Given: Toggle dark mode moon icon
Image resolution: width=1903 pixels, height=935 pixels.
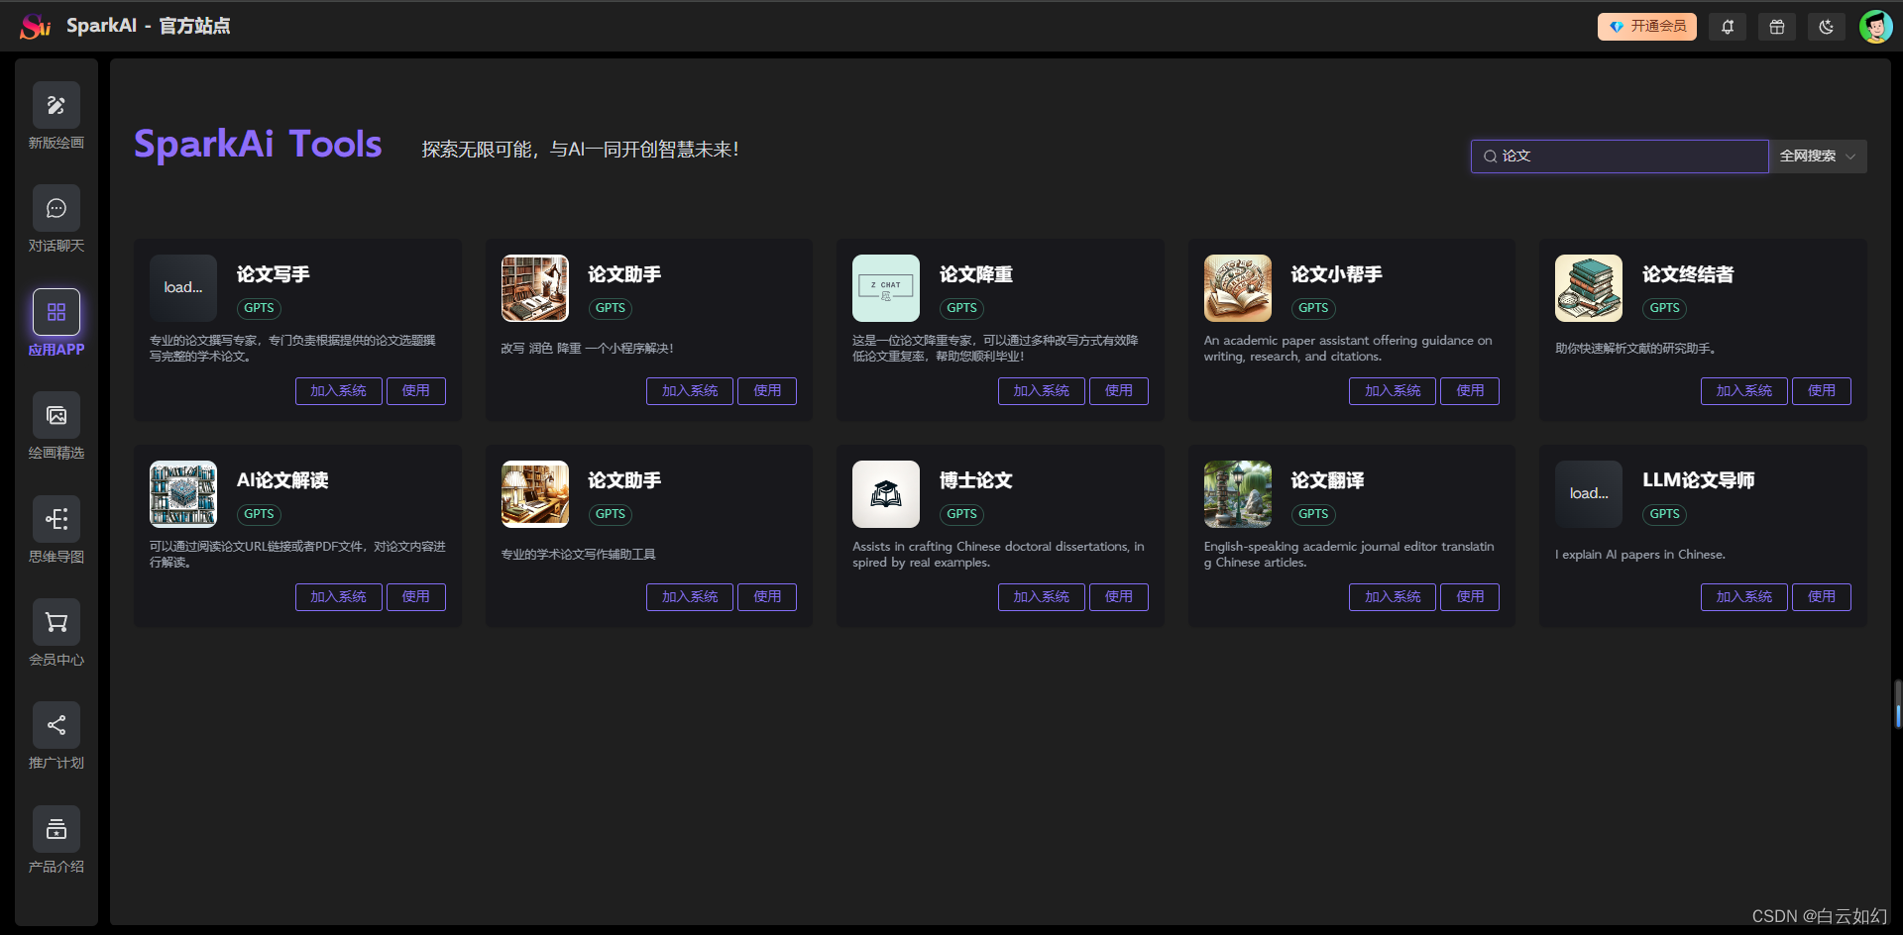Looking at the screenshot, I should pyautogui.click(x=1827, y=27).
